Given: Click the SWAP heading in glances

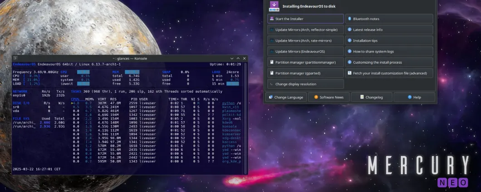Looking at the screenshot, I should tap(167, 72).
